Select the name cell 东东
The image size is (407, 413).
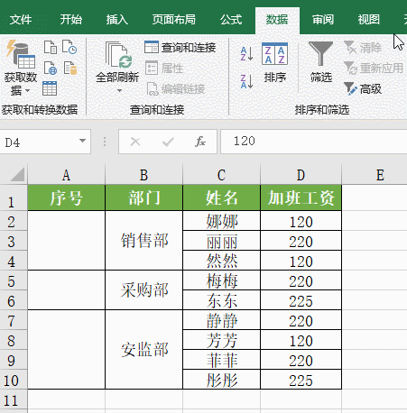222,300
